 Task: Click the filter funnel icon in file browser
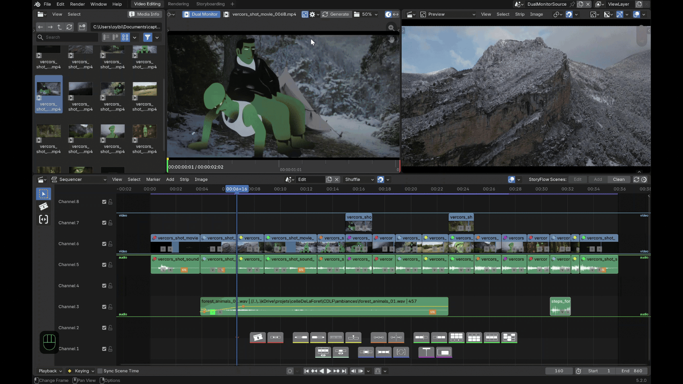click(x=148, y=37)
